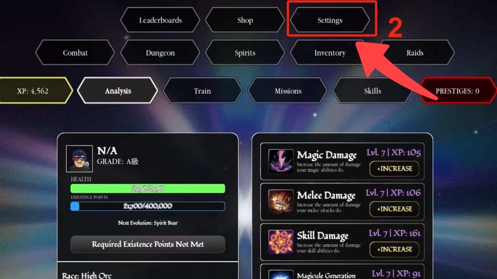Screen dimensions: 497x279
Task: Open the Inventory
Action: (330, 53)
